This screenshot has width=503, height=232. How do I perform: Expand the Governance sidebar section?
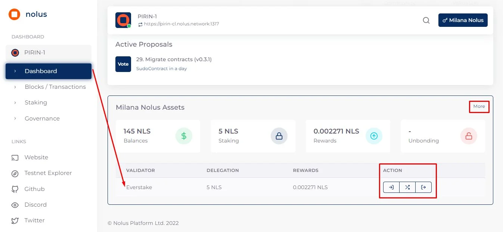(42, 118)
